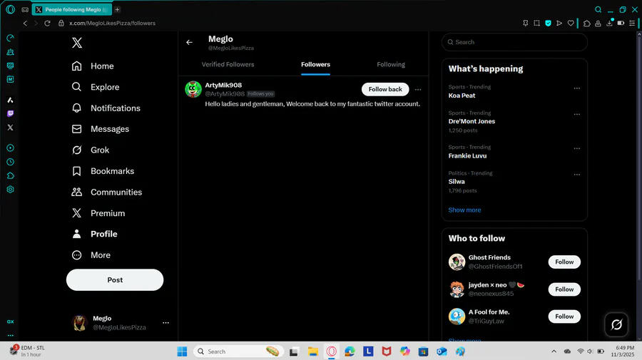Open Outlook from taskbar
Viewport: 642px width, 360px height.
442,351
